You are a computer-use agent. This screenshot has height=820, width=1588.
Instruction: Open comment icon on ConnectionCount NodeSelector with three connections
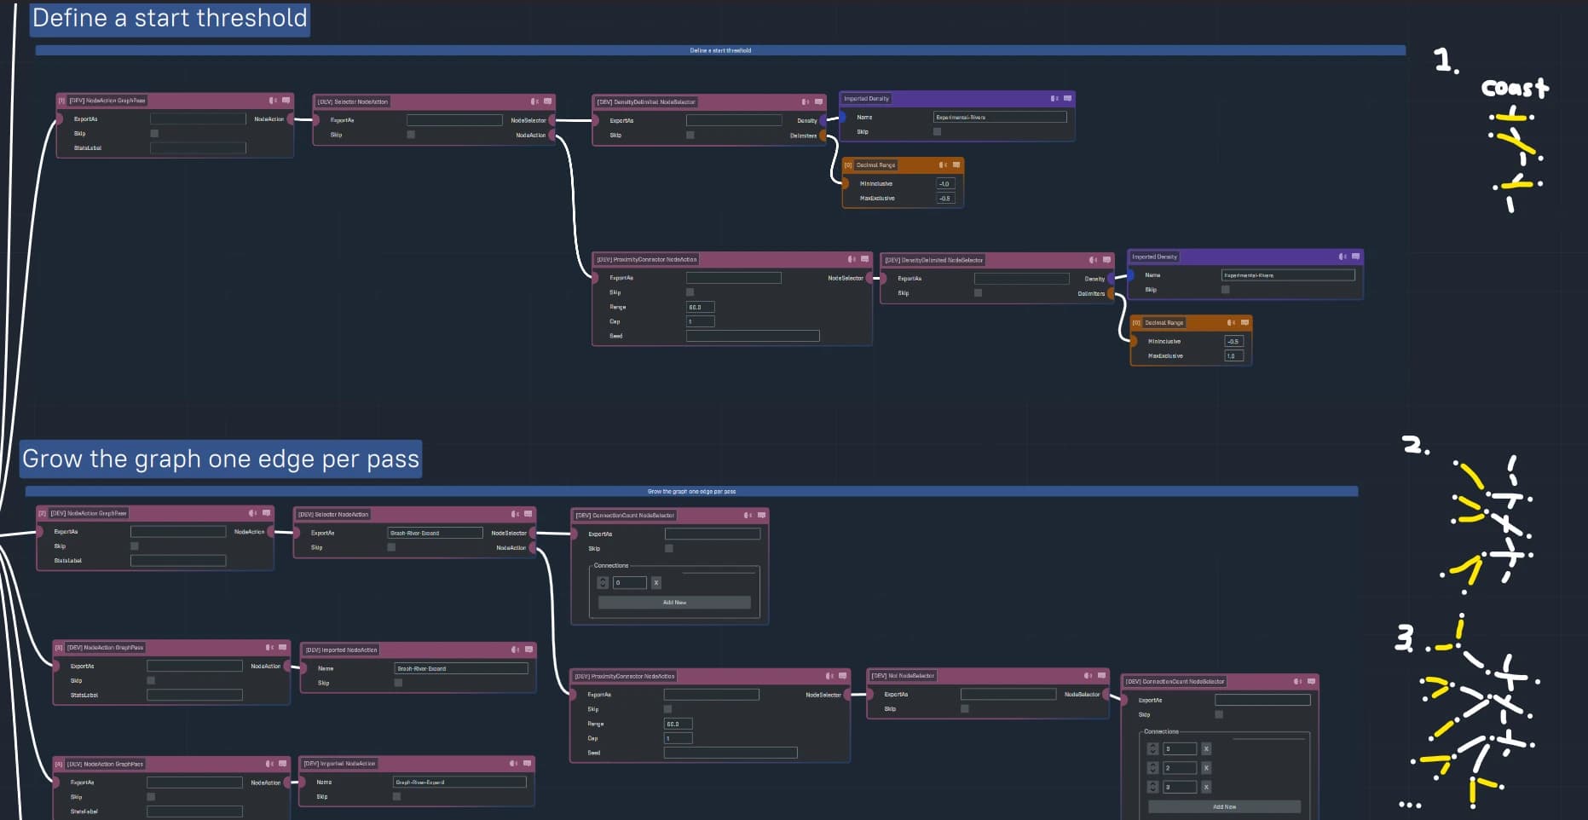pos(1311,681)
